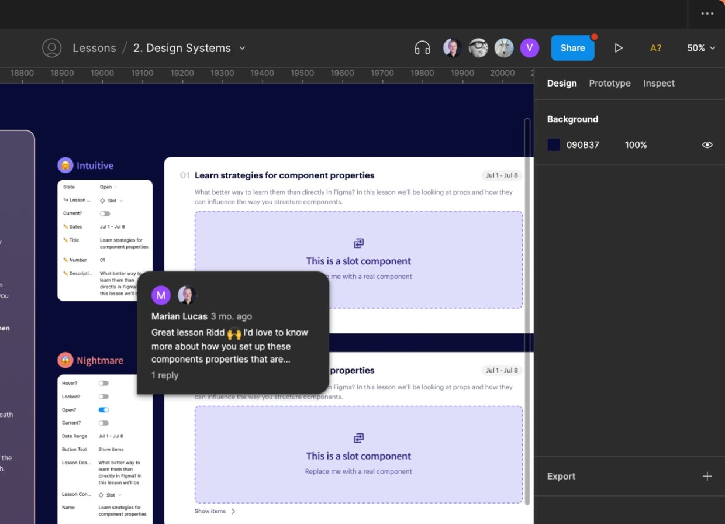Open the three-dot overflow menu at top right
The image size is (725, 524).
[707, 13]
